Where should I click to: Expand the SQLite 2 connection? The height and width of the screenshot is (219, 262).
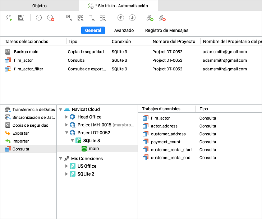66,174
